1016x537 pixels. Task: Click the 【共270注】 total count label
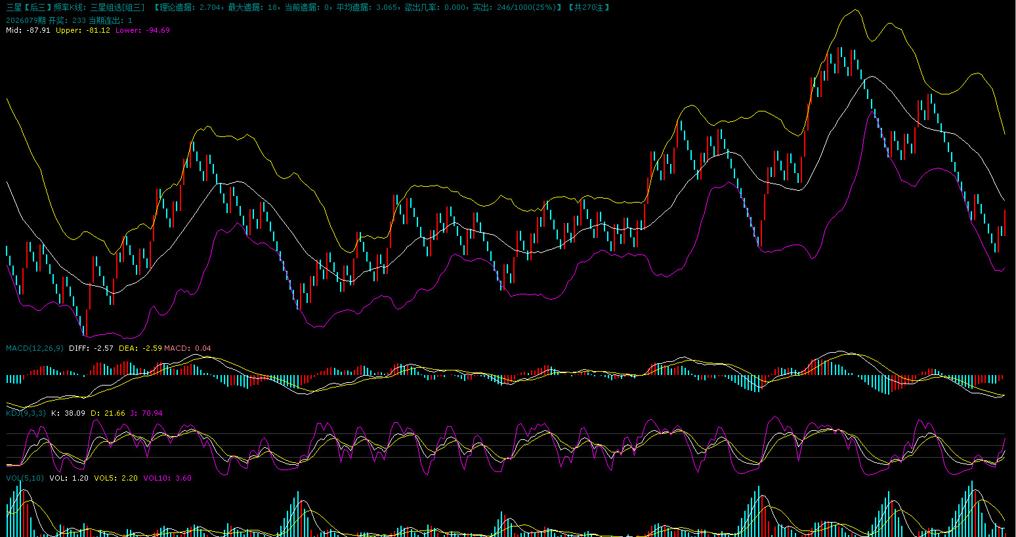tap(589, 7)
